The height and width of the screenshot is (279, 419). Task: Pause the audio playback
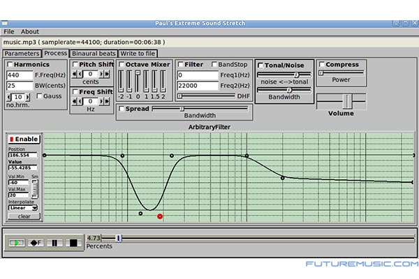54,243
